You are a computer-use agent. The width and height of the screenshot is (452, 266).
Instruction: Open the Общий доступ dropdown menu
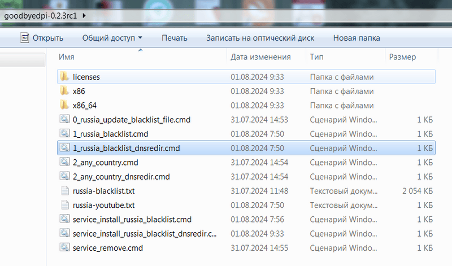coord(112,38)
